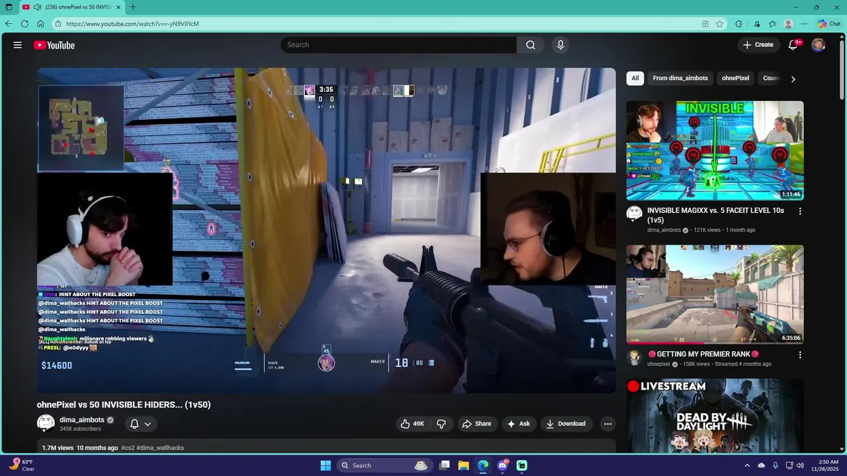Click the Windows taskbar Search box
Viewport: 847px width, 476px height.
[384, 465]
